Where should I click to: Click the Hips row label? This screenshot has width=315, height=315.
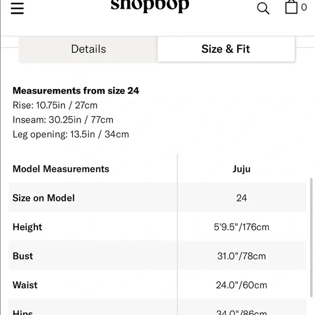(x=22, y=312)
